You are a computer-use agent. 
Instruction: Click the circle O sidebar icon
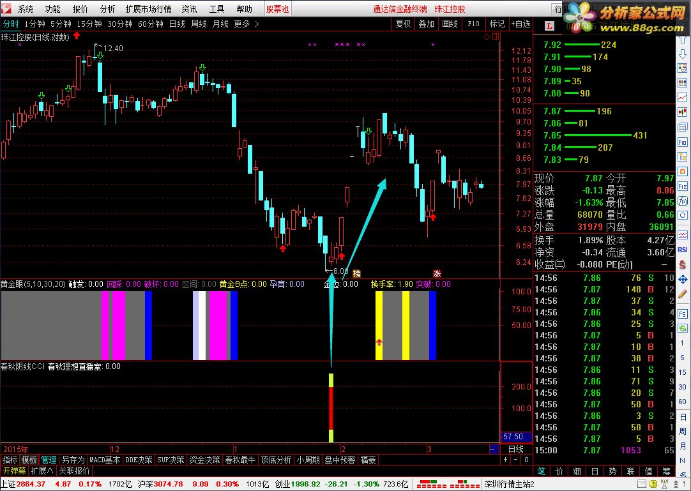coord(682,216)
